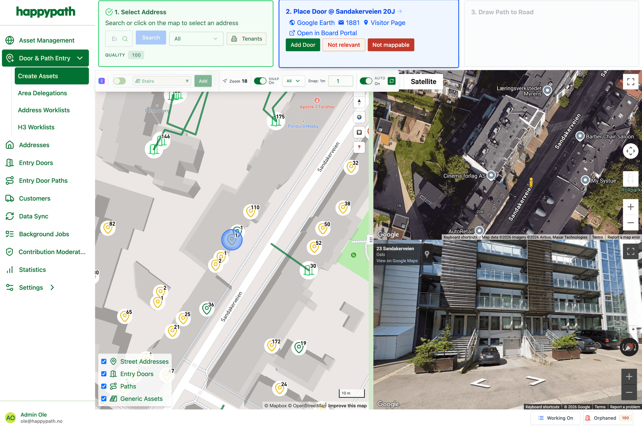Click the Street View location pin icon
Image resolution: width=642 pixels, height=433 pixels.
(427, 254)
